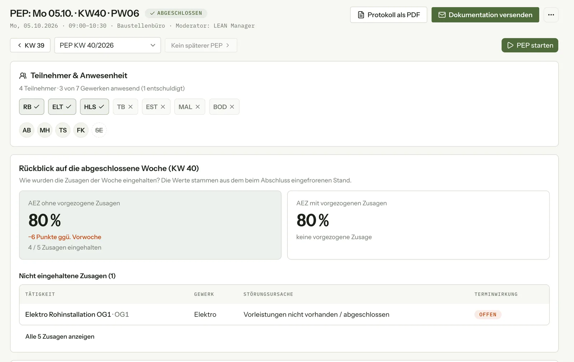Image resolution: width=574 pixels, height=362 pixels.
Task: Toggle attendance of trade TB
Action: [125, 107]
